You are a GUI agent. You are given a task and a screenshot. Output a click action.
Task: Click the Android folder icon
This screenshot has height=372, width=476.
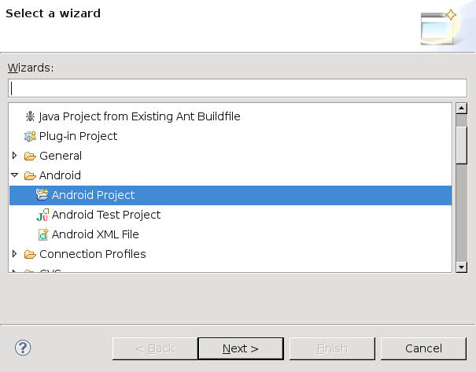click(30, 175)
